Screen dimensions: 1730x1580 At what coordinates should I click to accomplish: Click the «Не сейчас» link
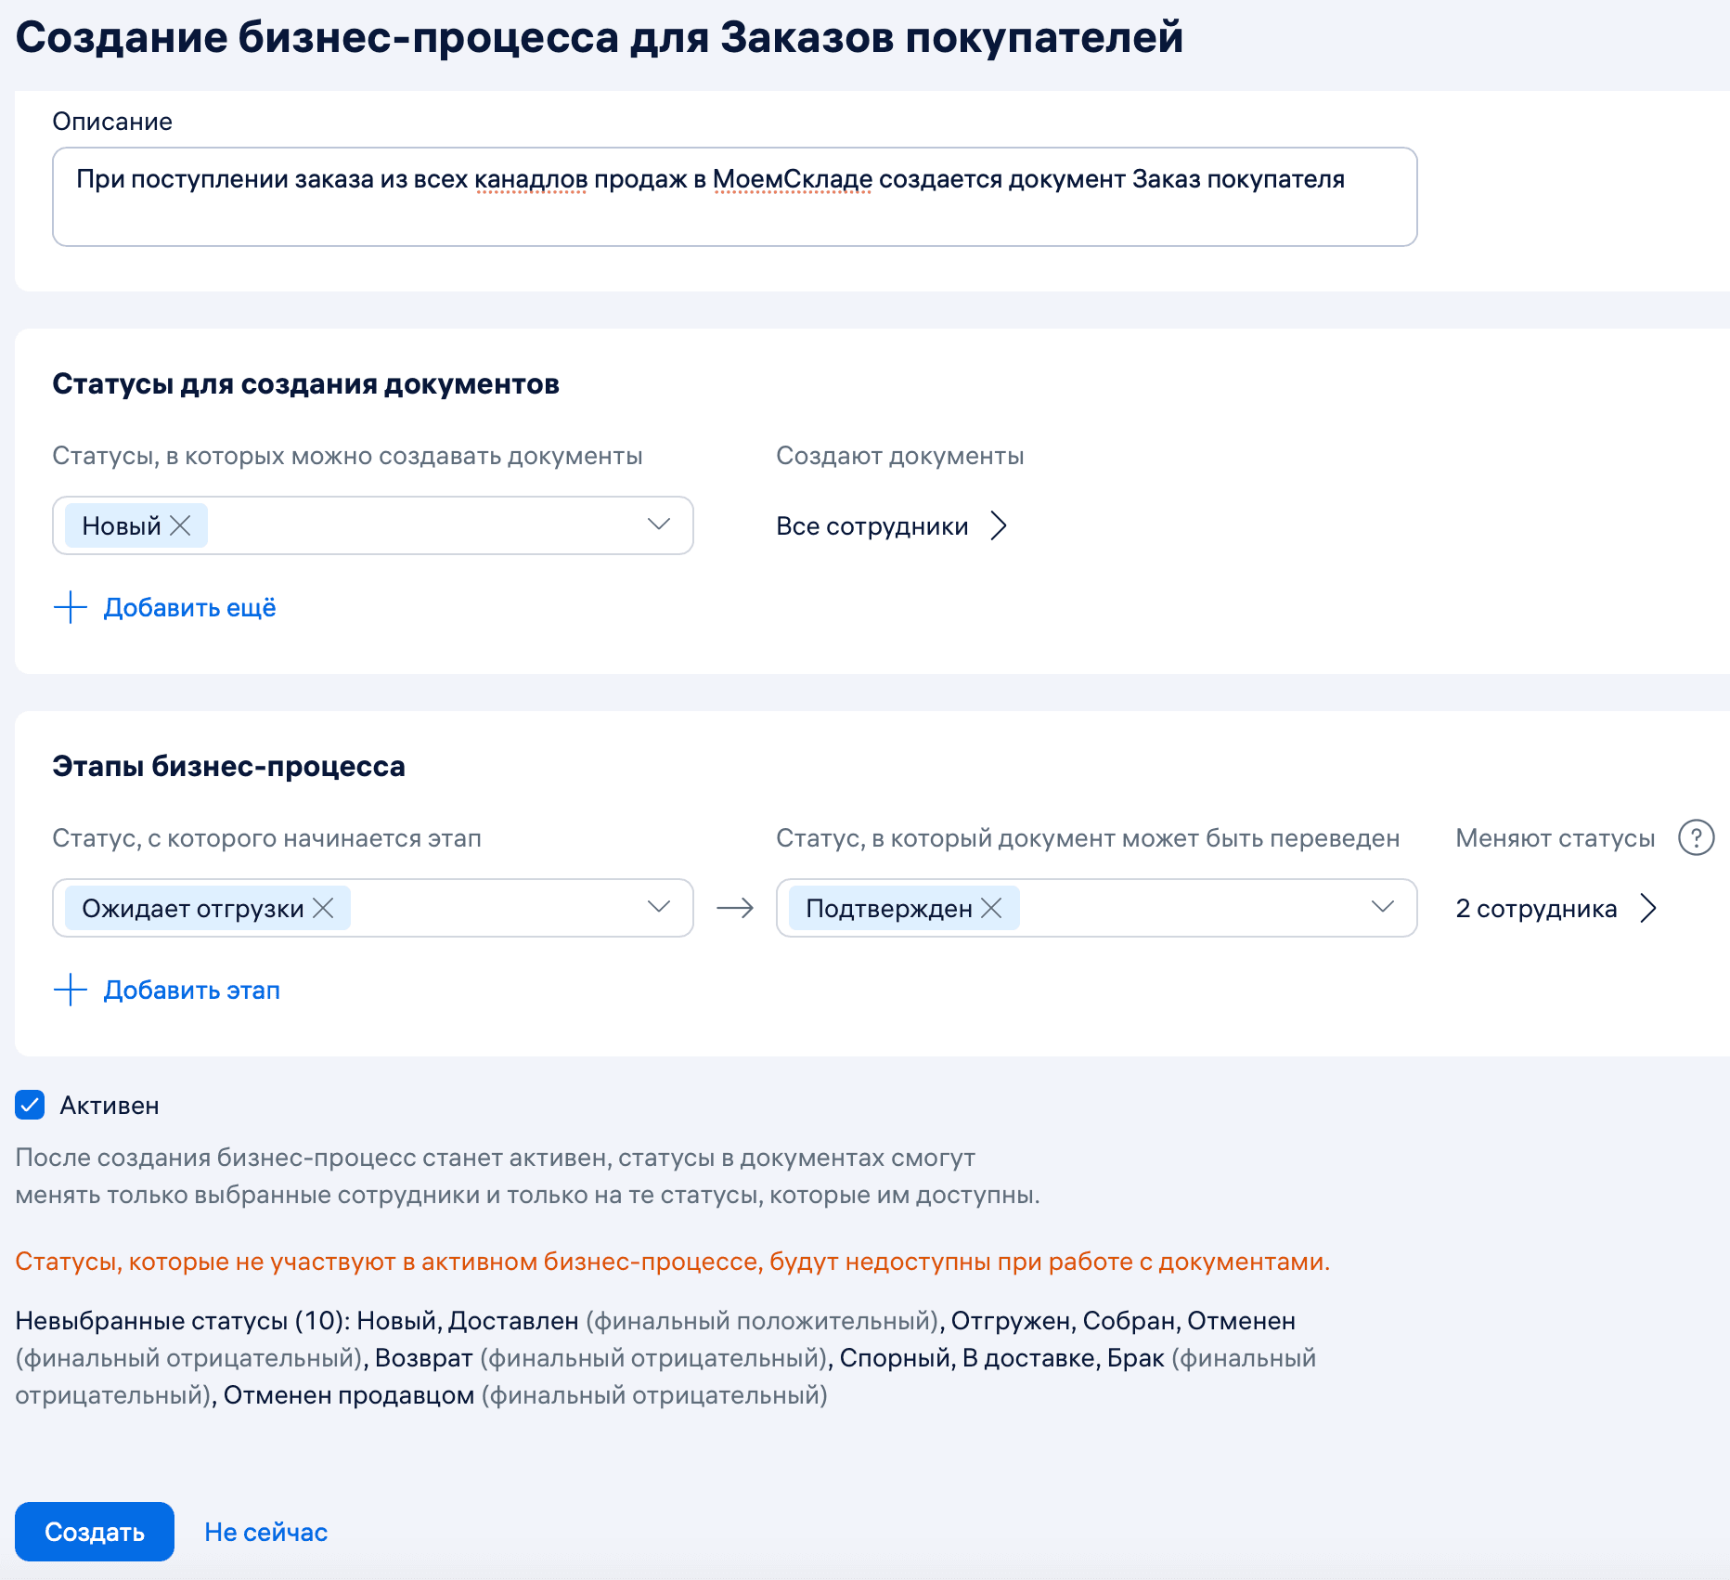[266, 1532]
